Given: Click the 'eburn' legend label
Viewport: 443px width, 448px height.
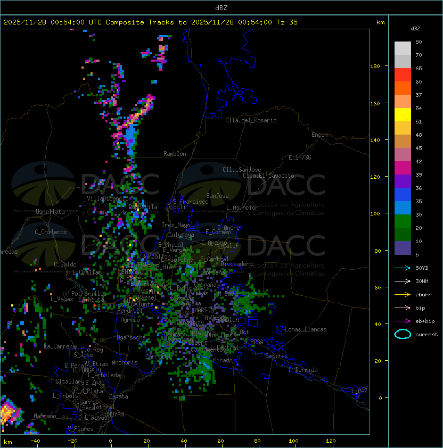Looking at the screenshot, I should pyautogui.click(x=423, y=295).
